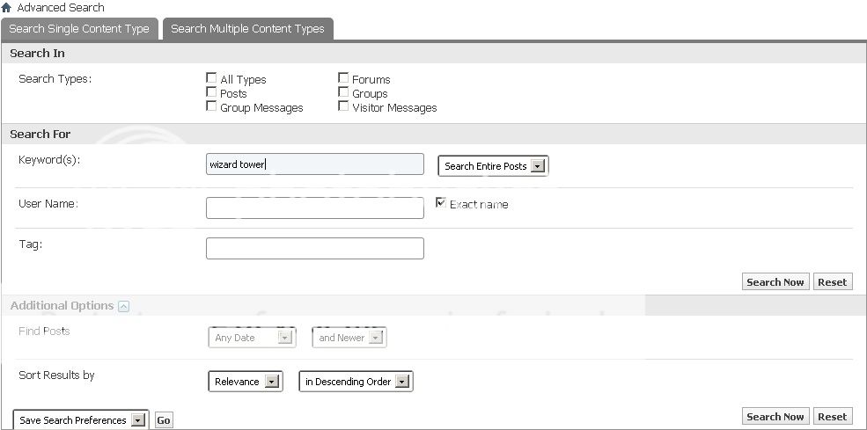867x430 pixels.
Task: Collapse the Additional Options section
Action: coord(123,306)
